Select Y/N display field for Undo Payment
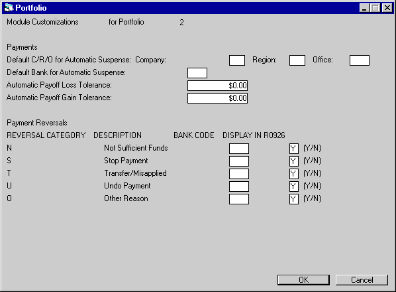The width and height of the screenshot is (396, 292). click(294, 186)
